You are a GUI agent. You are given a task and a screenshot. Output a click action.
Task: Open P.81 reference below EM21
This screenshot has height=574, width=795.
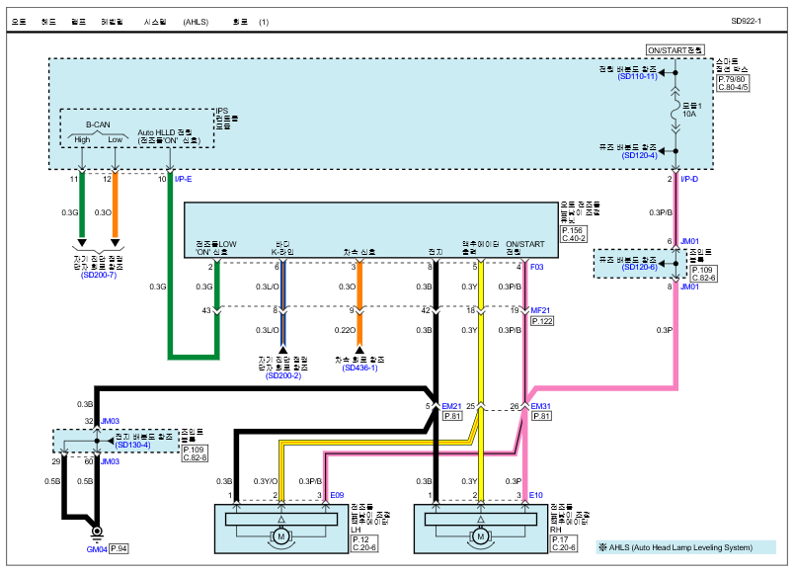(452, 416)
